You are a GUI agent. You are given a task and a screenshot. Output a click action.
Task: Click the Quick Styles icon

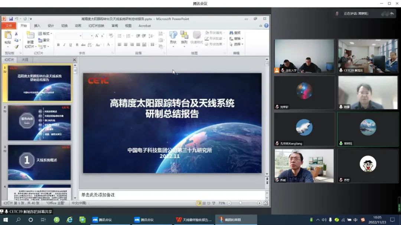[197, 35]
